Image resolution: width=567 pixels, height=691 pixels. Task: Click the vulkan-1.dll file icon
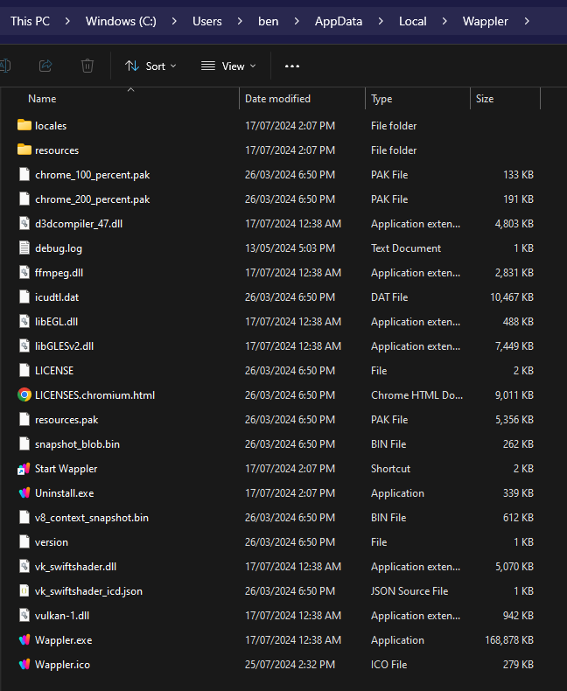(x=24, y=615)
